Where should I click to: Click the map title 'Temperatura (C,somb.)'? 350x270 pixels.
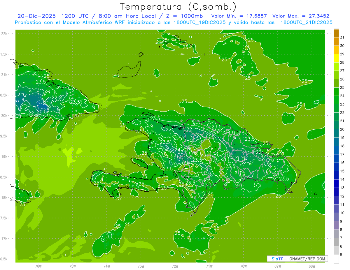coord(178,7)
